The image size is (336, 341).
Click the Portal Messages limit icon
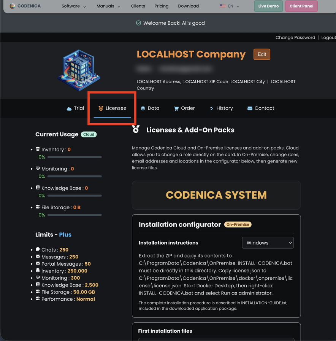(38, 263)
